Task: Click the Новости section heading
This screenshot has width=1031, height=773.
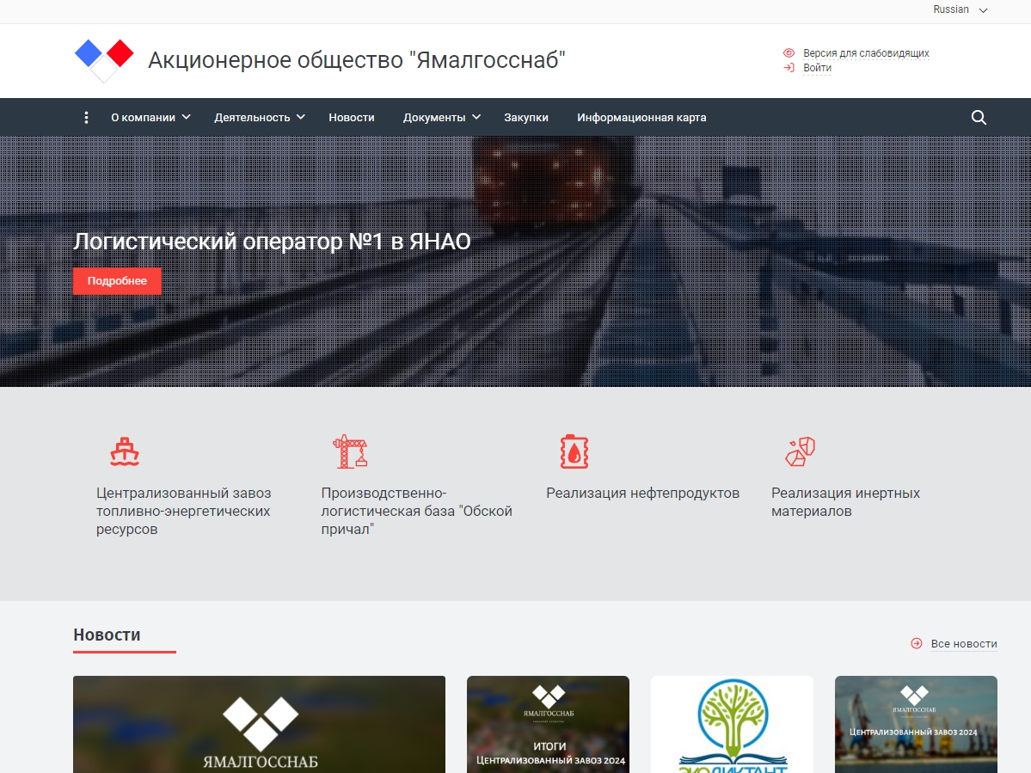Action: pos(107,635)
